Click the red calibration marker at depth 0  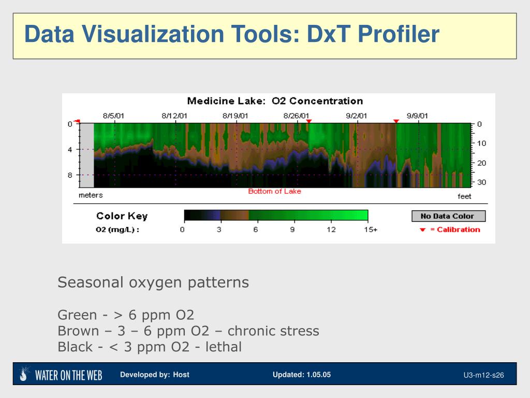(x=78, y=121)
